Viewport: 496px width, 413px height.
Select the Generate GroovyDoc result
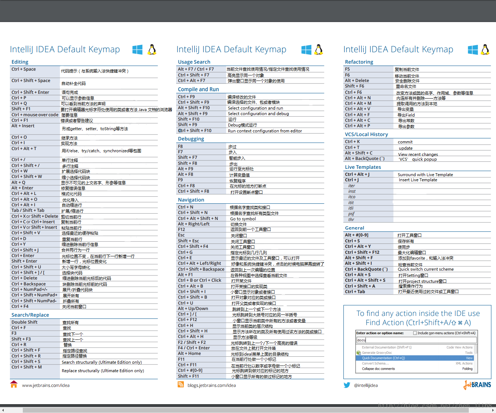[415, 353]
